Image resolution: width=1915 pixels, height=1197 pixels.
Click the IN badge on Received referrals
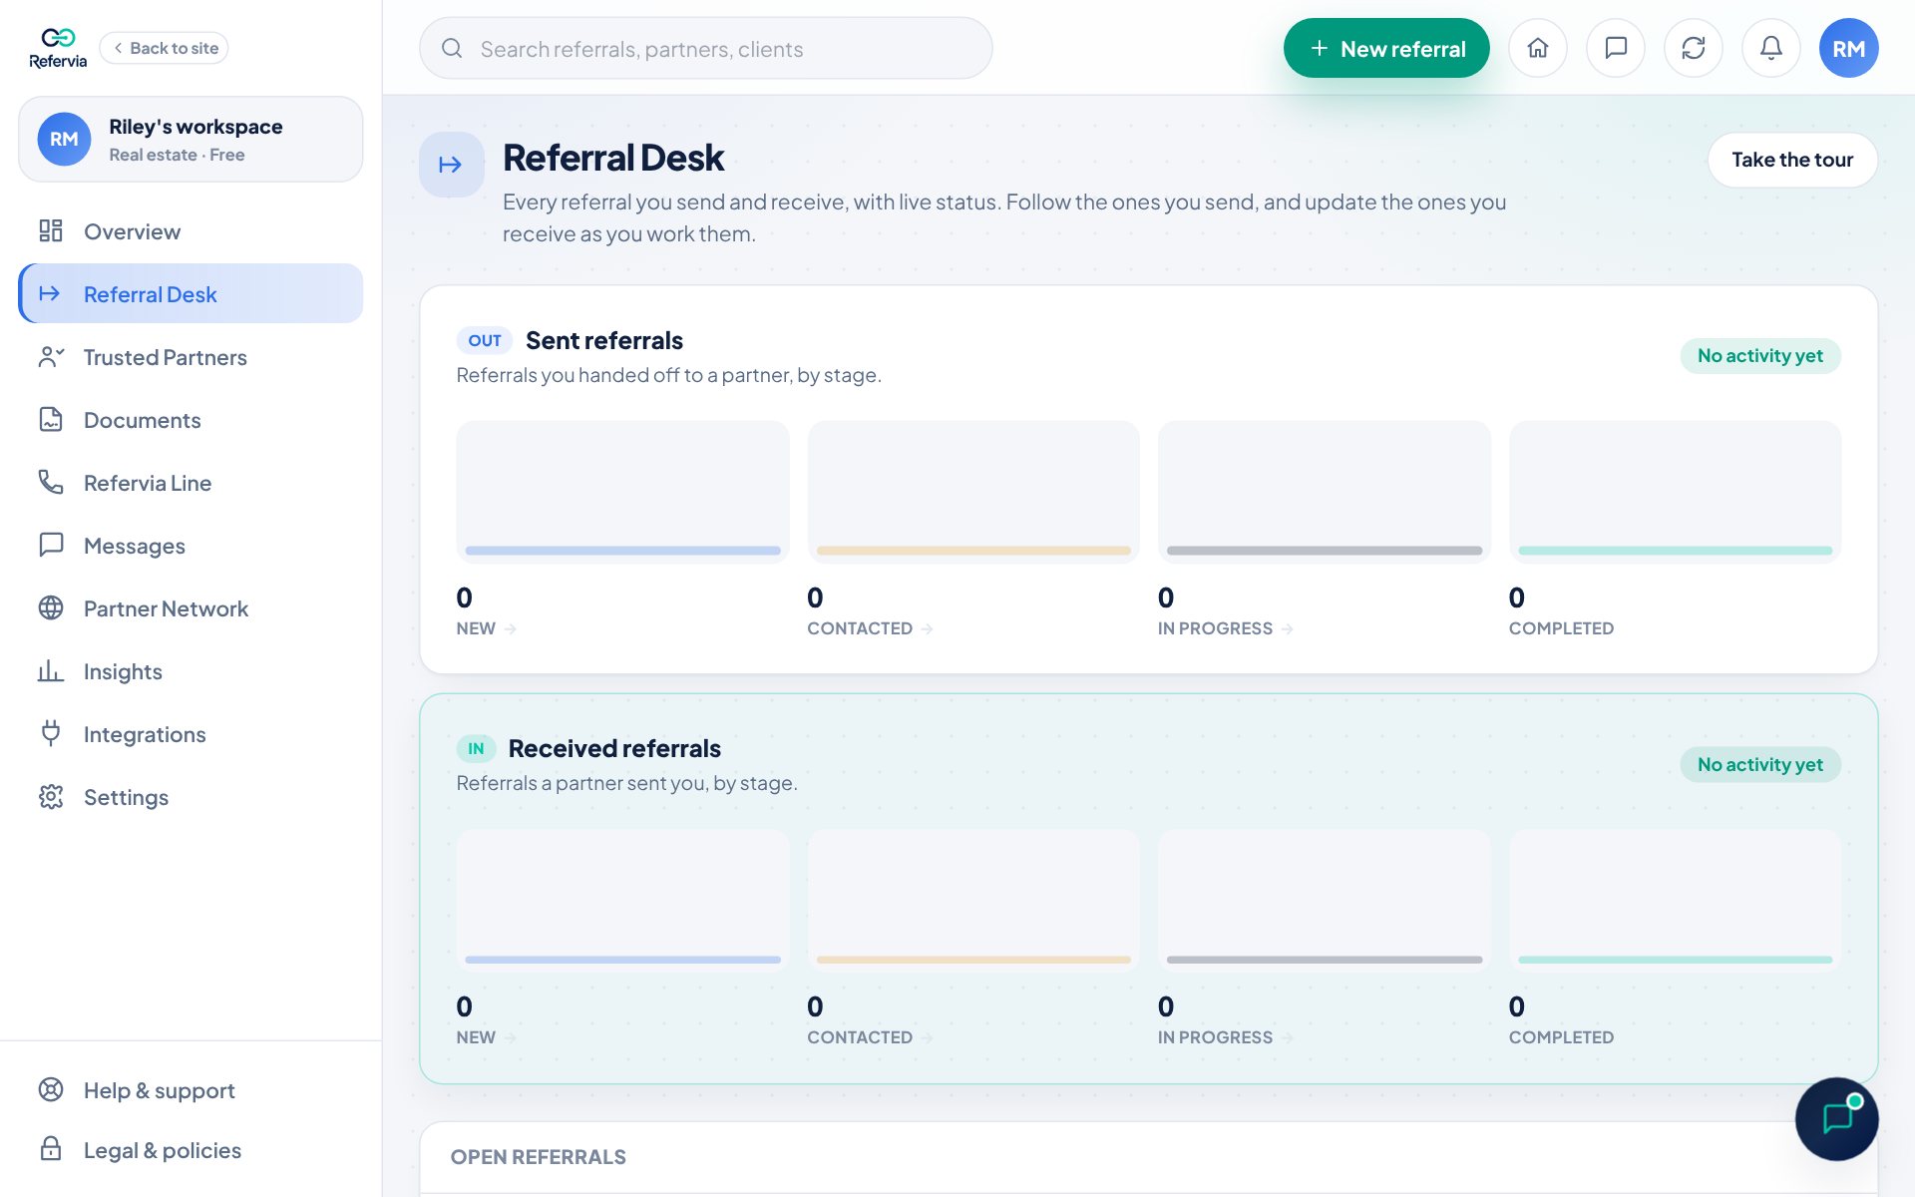[476, 748]
